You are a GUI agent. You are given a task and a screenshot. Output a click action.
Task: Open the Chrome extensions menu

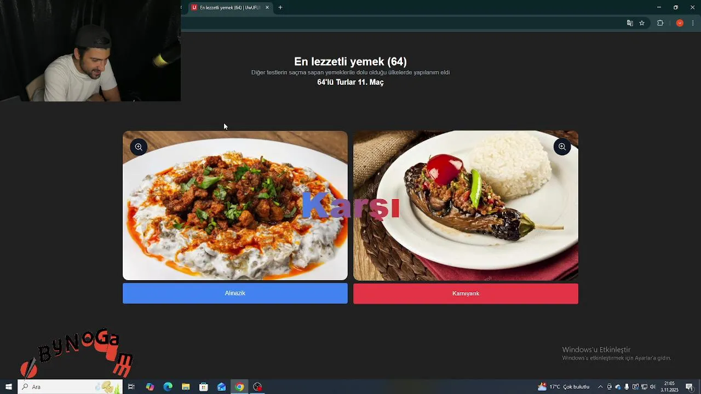[660, 23]
